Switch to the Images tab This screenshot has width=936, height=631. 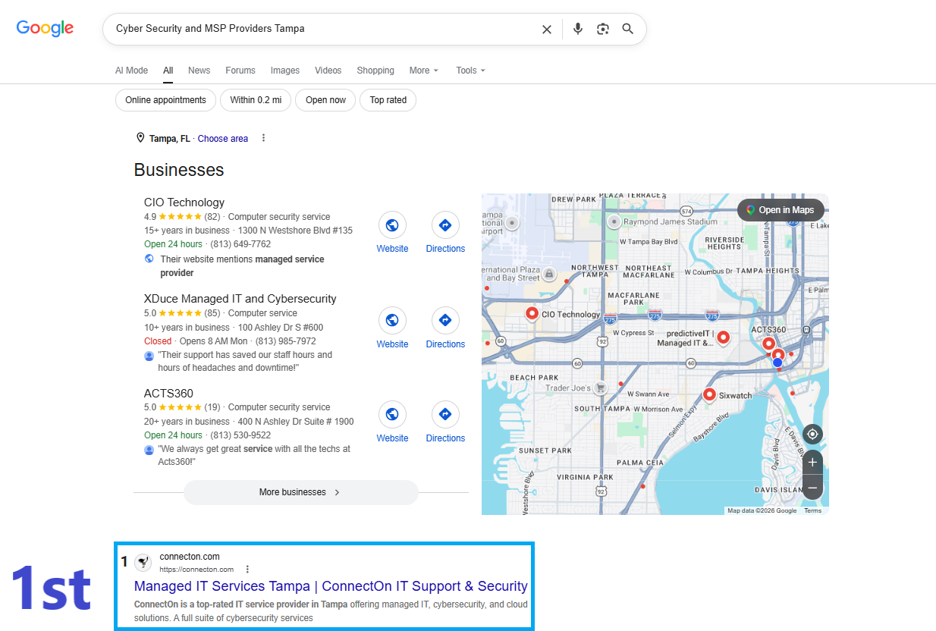(285, 71)
